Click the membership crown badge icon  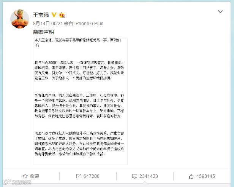62,15
